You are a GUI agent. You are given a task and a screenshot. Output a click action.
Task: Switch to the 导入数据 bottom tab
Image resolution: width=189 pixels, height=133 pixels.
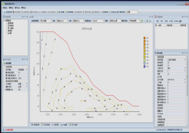pyautogui.click(x=73, y=125)
